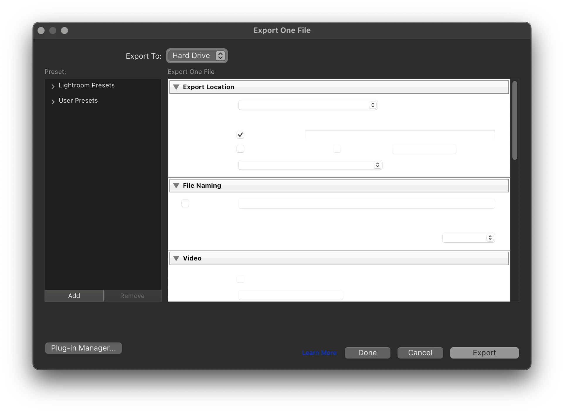Follow the Learn More link
564x413 pixels.
tap(319, 353)
